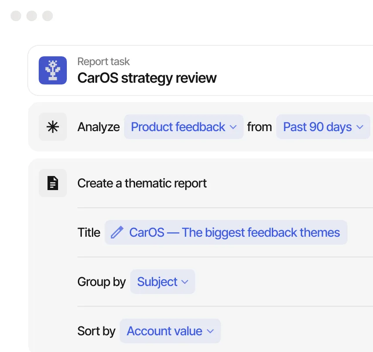Click the blue Report task flower icon
This screenshot has width=373, height=352.
[53, 70]
